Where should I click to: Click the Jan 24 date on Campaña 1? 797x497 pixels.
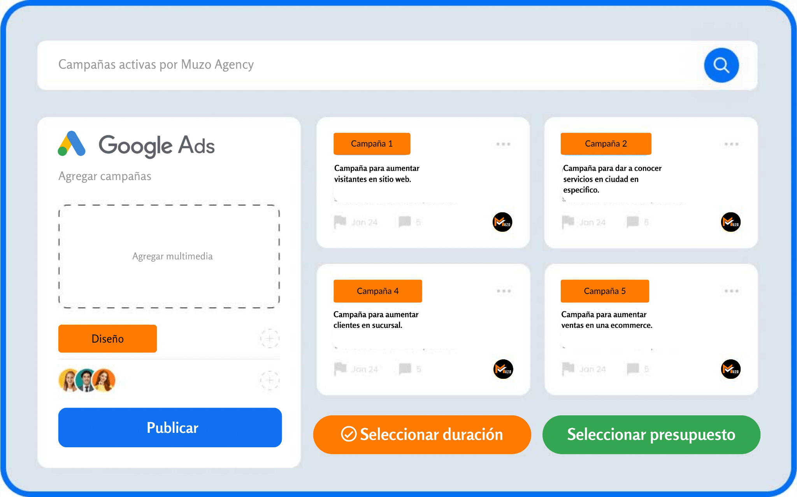364,222
